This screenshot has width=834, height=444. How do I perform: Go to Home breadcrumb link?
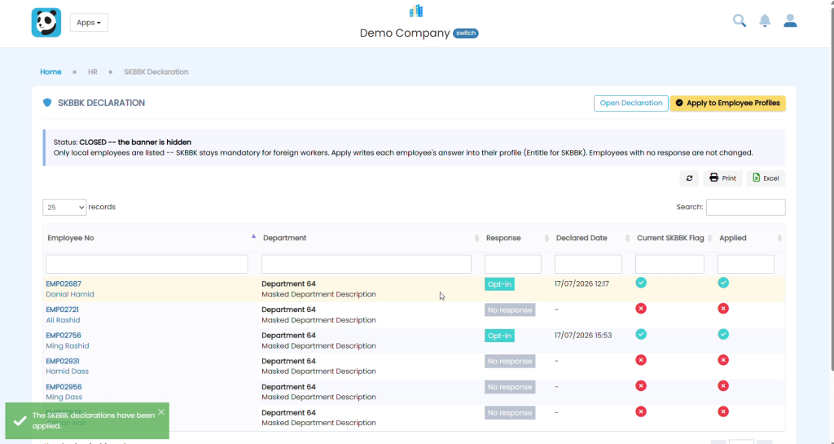(x=50, y=72)
